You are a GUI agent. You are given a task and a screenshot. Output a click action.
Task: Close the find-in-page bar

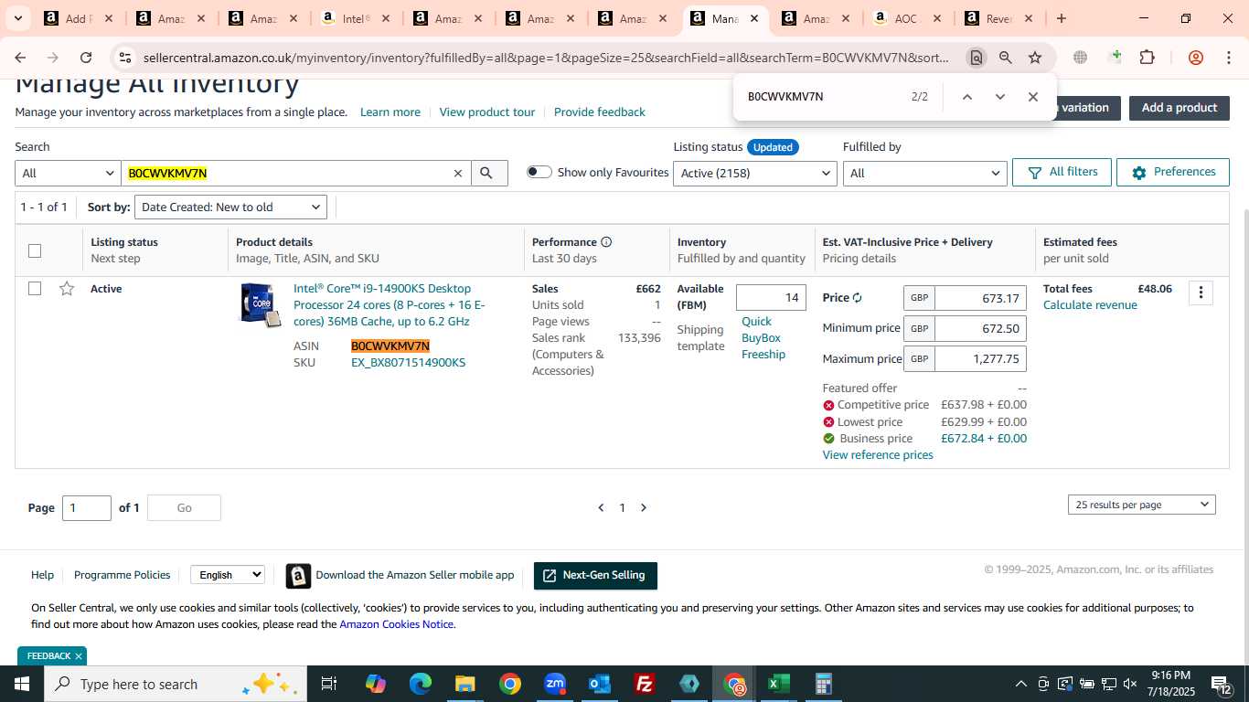coord(1033,97)
